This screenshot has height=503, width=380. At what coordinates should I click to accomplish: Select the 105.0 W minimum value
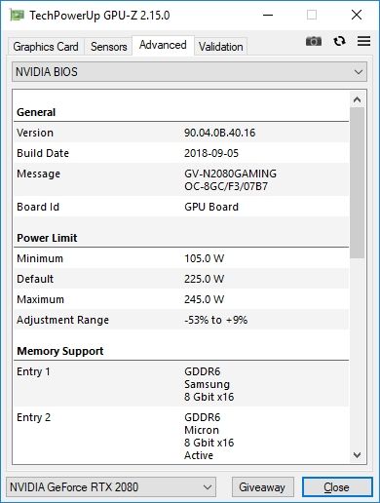pos(205,258)
